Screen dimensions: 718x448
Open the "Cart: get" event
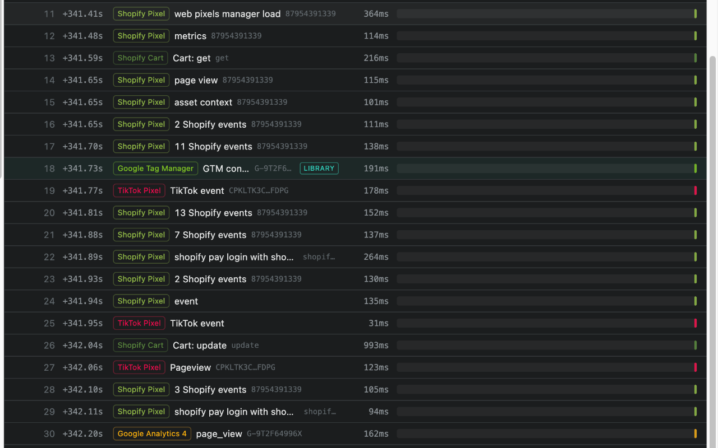point(192,58)
